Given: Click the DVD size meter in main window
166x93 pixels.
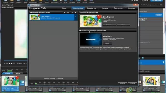Looking at the screenshot, I should (17, 71).
